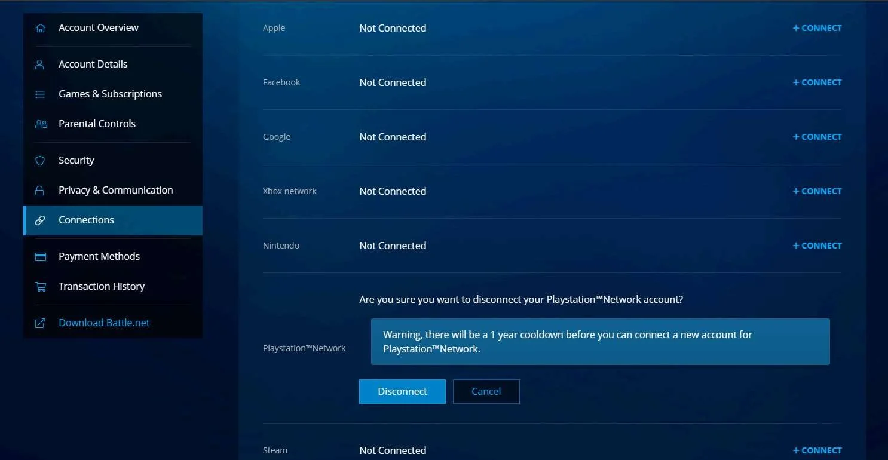Click the home icon beside Account Overview

[x=40, y=28]
